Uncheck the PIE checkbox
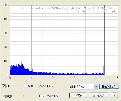The image size is (121, 101). pyautogui.click(x=4, y=86)
